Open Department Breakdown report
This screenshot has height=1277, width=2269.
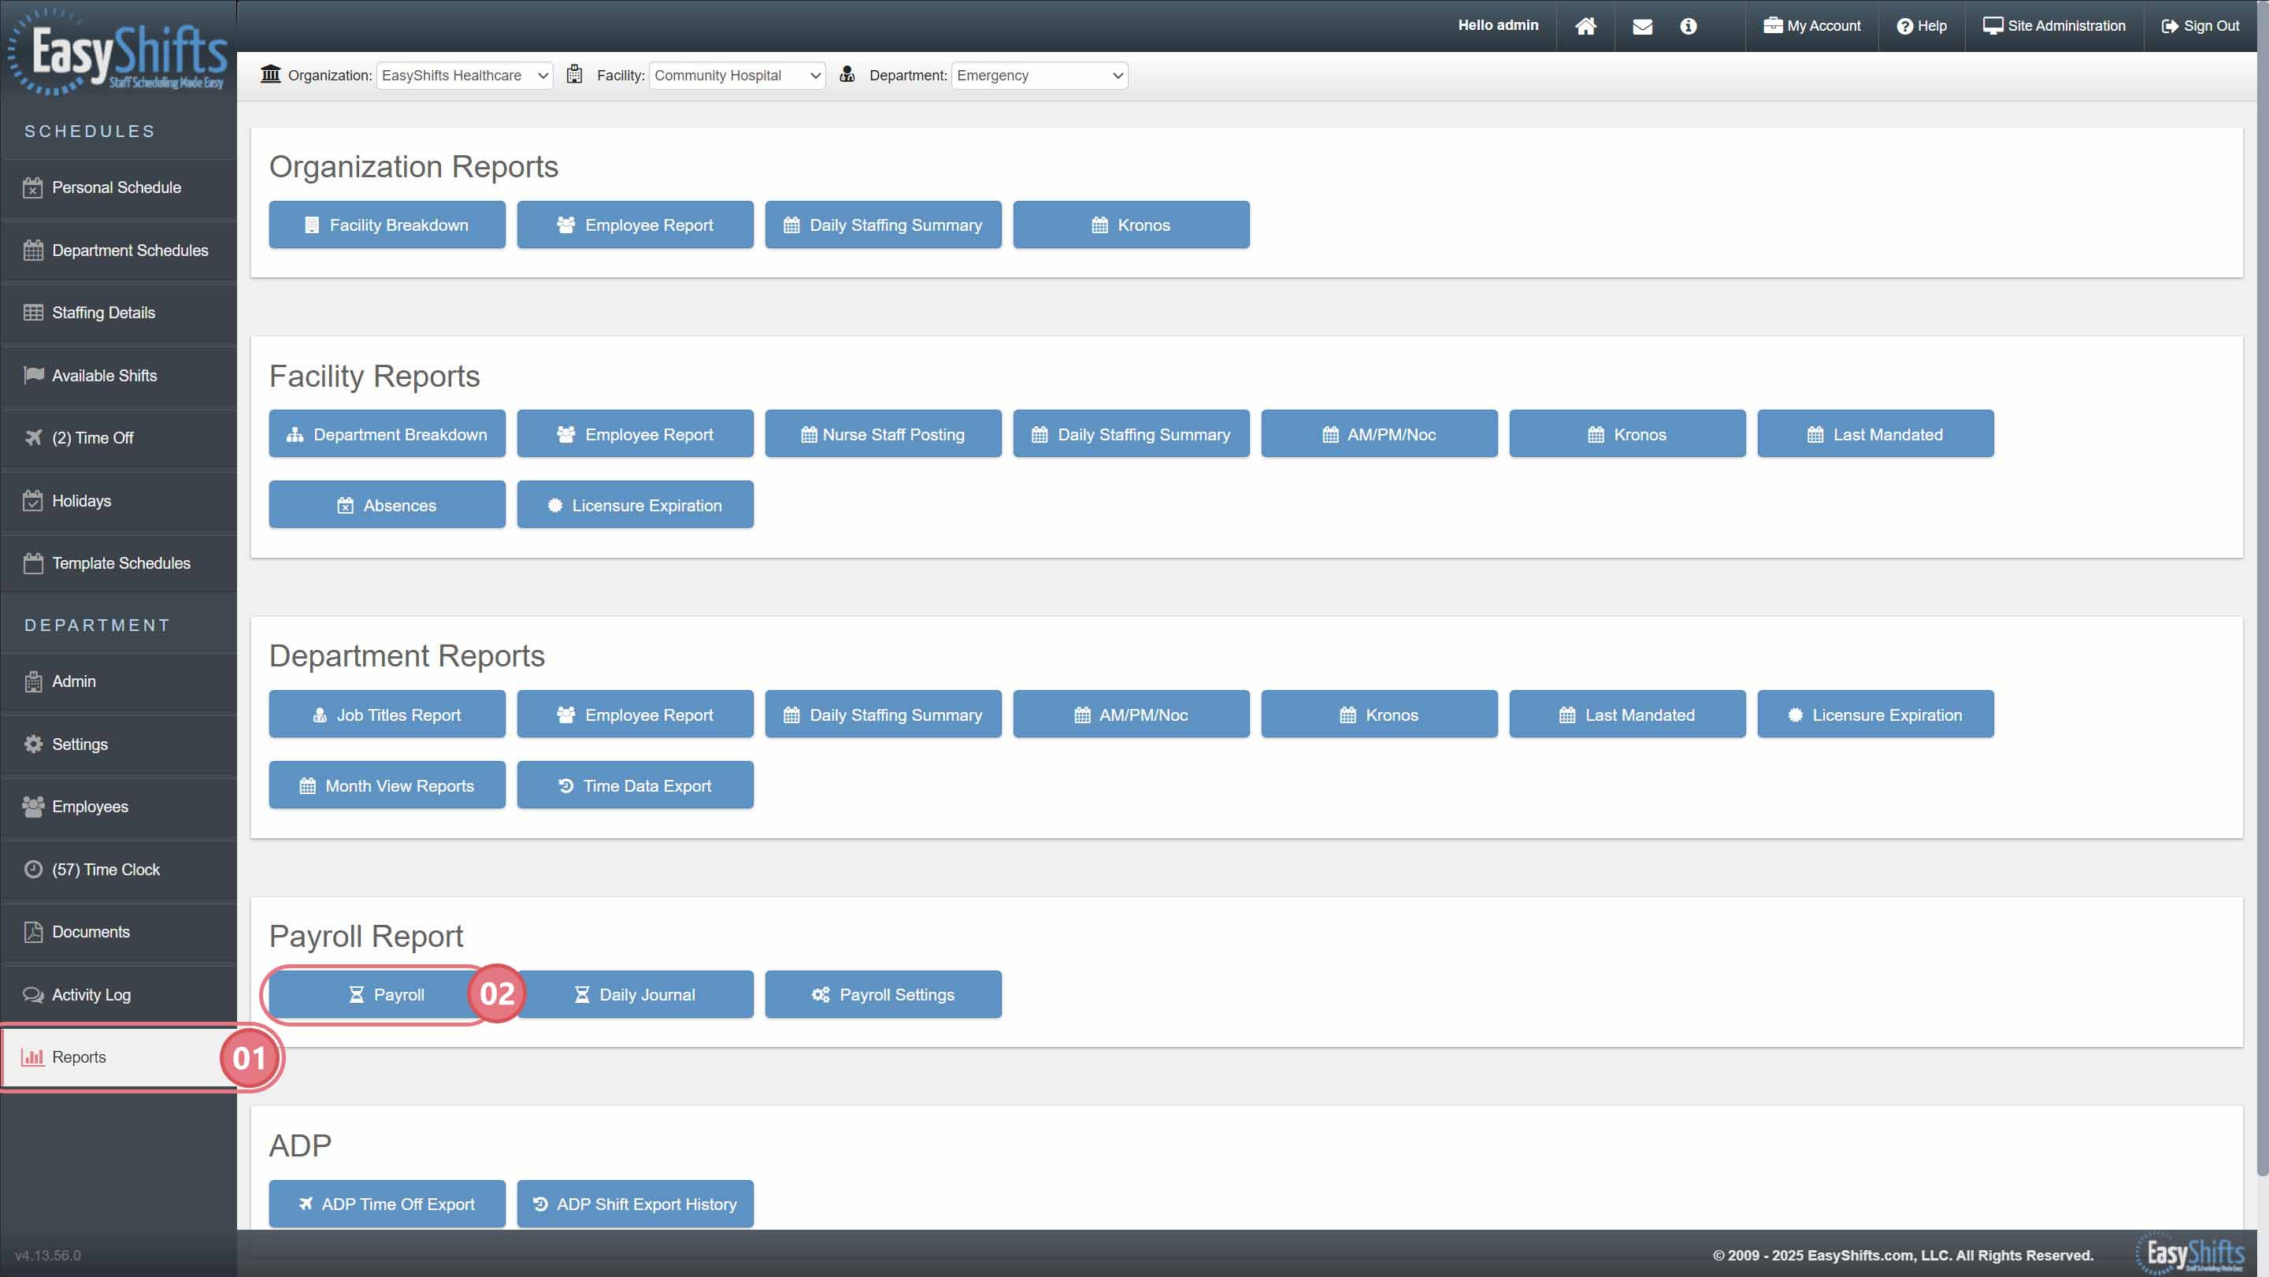pyautogui.click(x=387, y=433)
